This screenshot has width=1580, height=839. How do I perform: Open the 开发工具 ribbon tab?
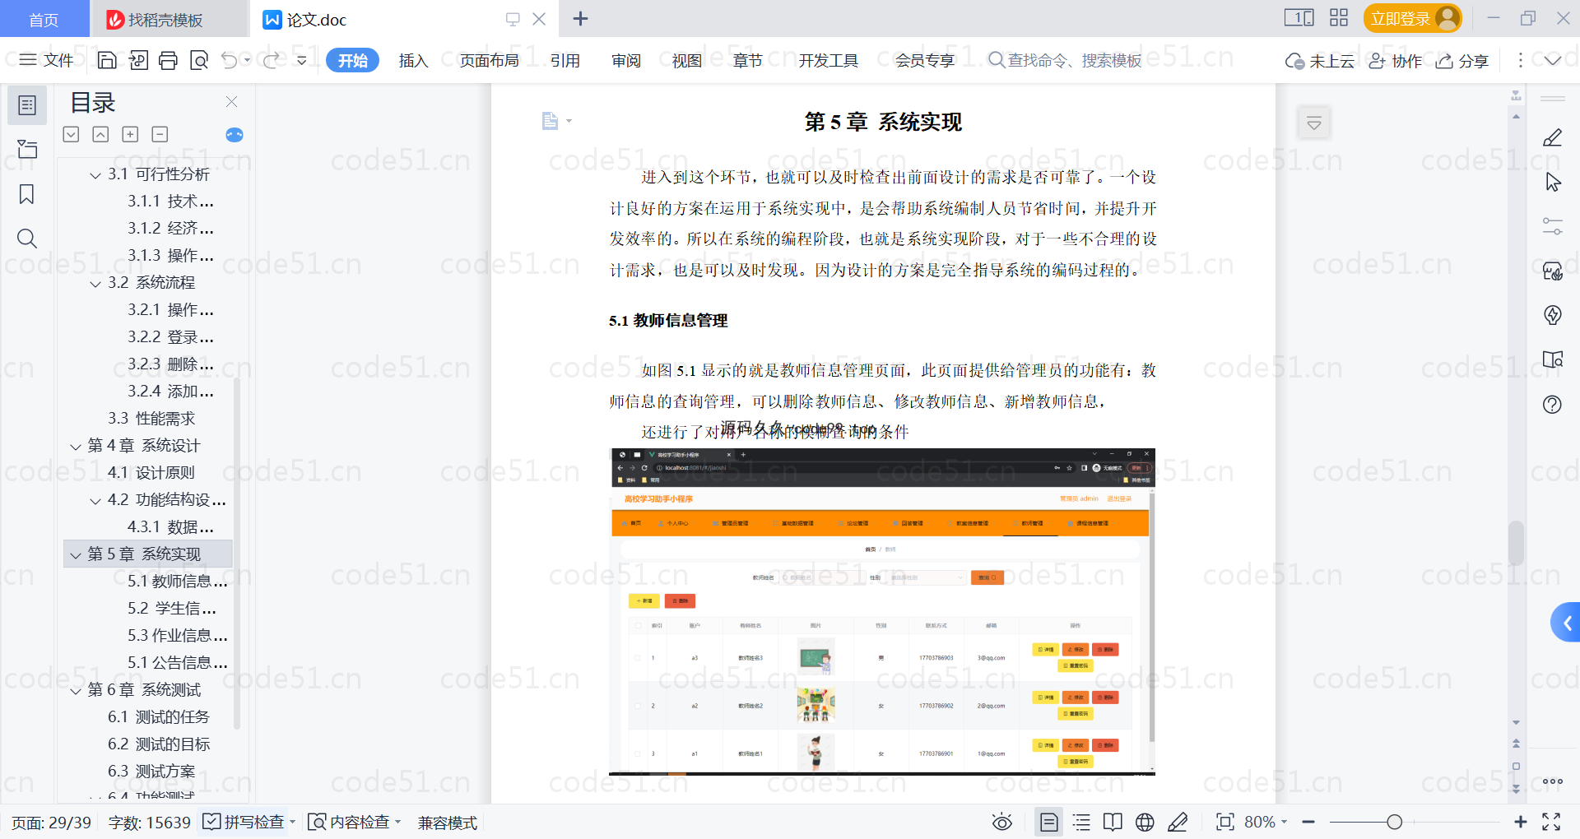click(828, 60)
